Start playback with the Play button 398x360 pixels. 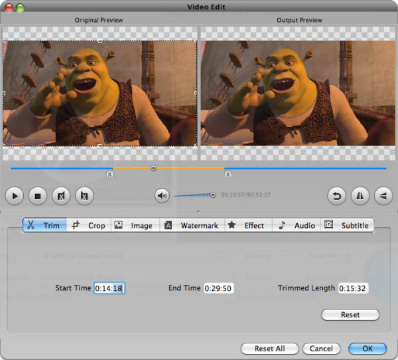15,196
